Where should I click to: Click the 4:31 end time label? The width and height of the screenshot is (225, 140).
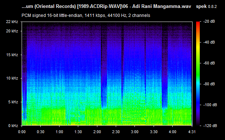(x=192, y=132)
